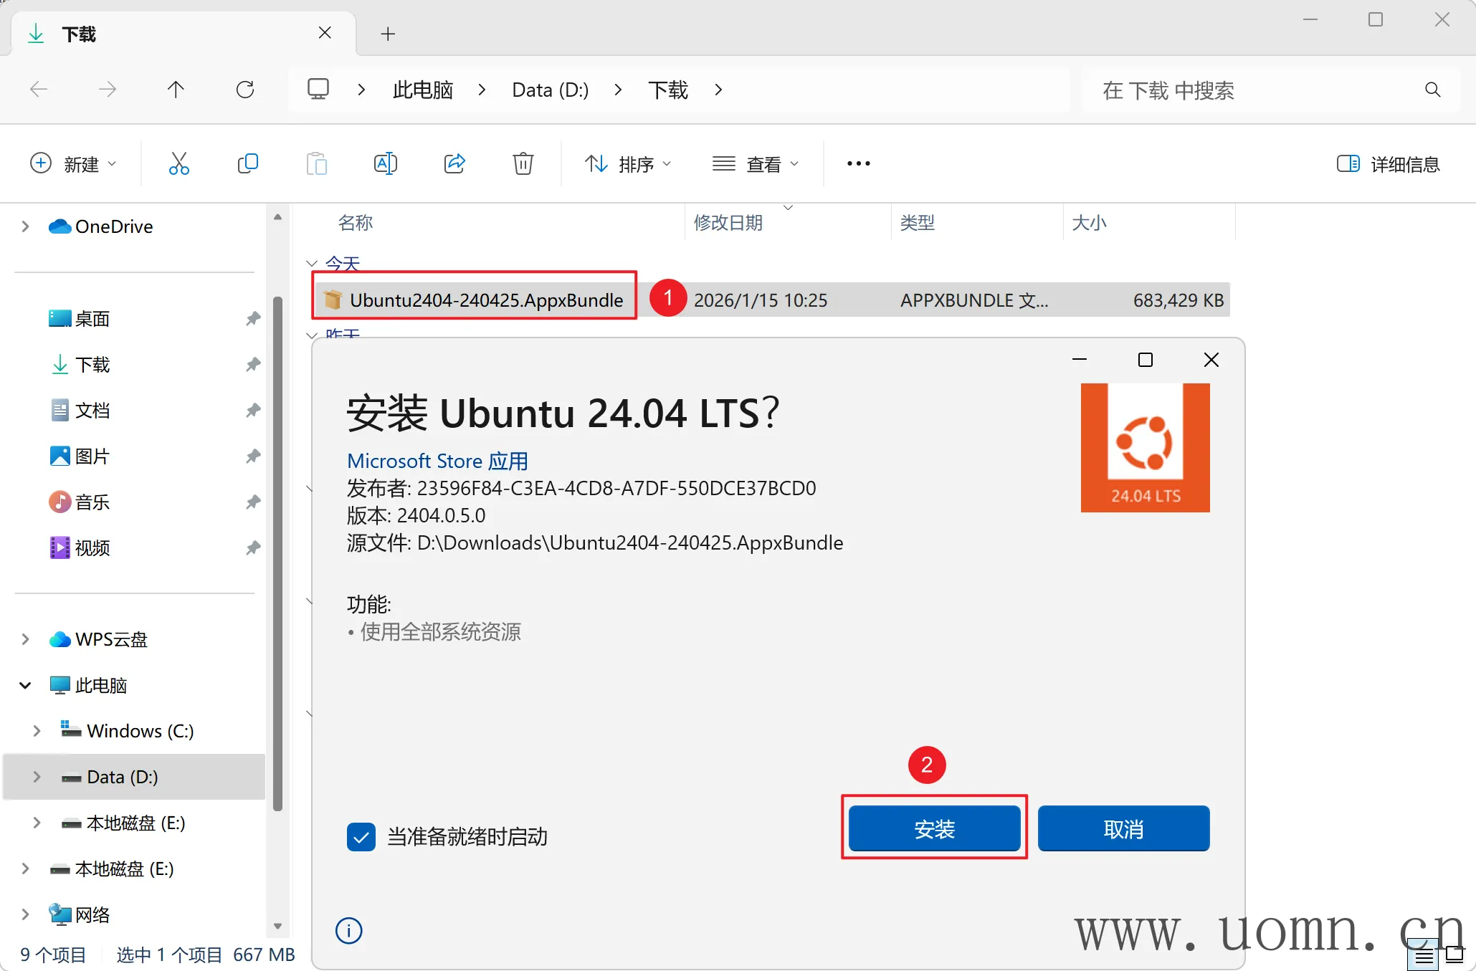
Task: Click the Share icon in toolbar
Action: point(454,163)
